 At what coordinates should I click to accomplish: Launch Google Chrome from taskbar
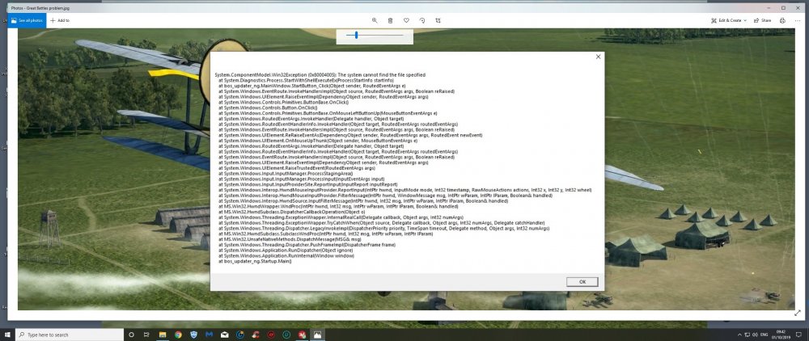(x=178, y=335)
